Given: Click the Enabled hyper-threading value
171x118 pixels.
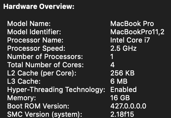Looking at the screenshot, I should coord(123,89).
